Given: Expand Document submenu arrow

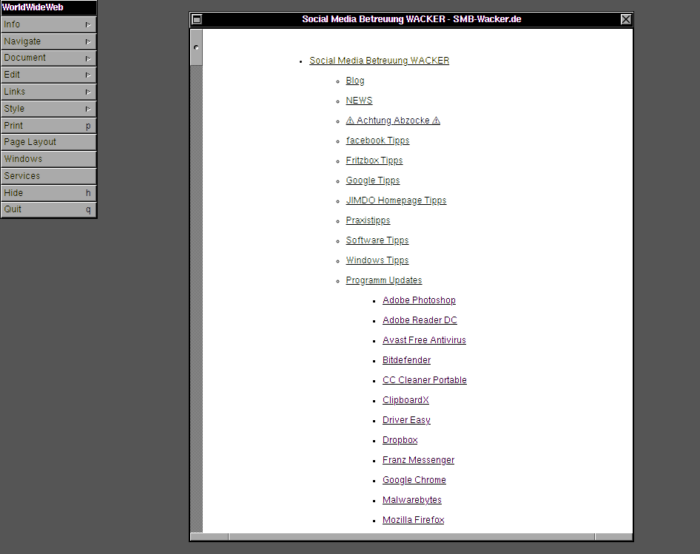Looking at the screenshot, I should (x=88, y=58).
